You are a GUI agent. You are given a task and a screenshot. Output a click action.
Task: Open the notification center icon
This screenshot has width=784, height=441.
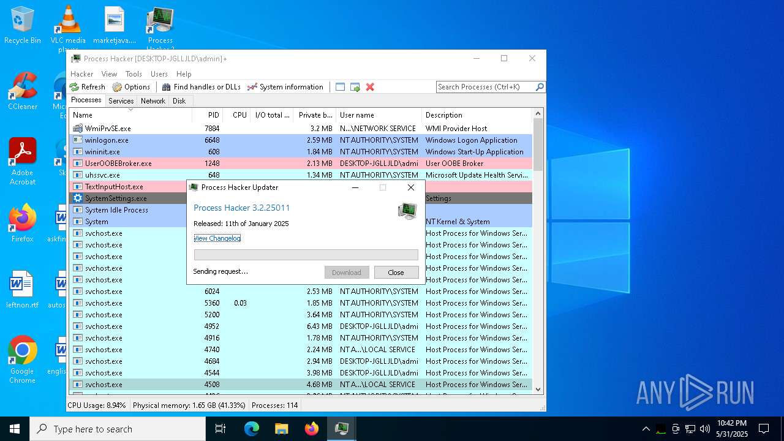click(764, 429)
